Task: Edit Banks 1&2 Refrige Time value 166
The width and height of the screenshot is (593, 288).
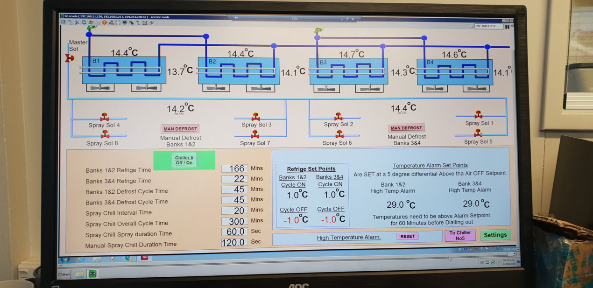Action: point(234,169)
